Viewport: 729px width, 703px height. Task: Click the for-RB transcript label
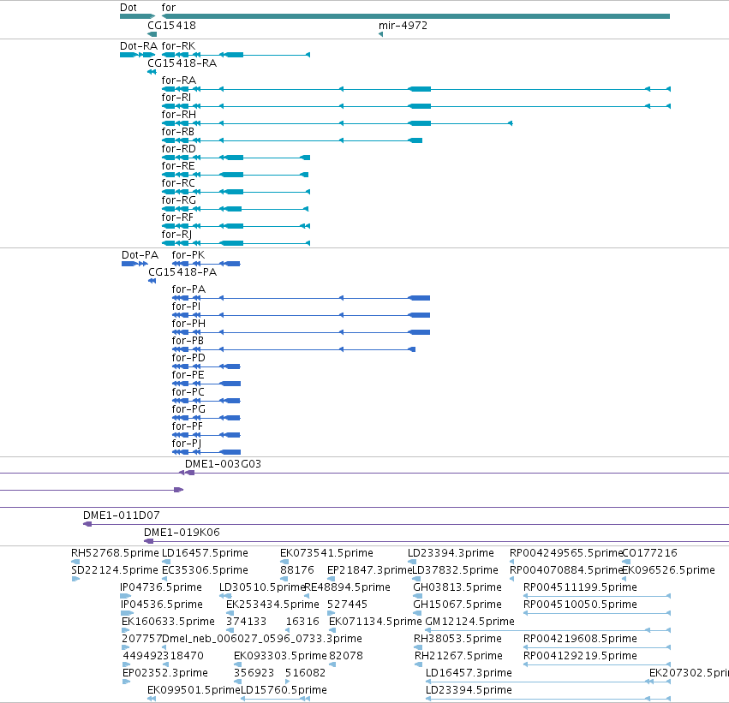tap(178, 132)
